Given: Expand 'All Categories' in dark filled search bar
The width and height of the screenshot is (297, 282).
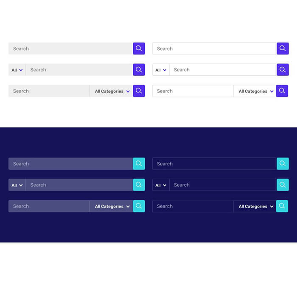Looking at the screenshot, I should tap(112, 207).
